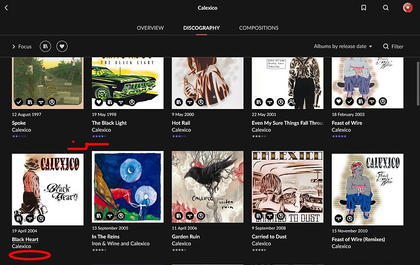This screenshot has width=420, height=265.
Task: Click the library badge on The Black Light
Action: pyautogui.click(x=110, y=102)
